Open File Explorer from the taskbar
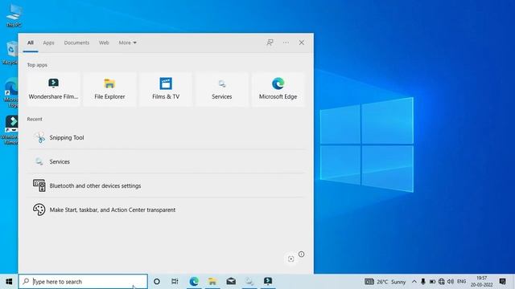The width and height of the screenshot is (515, 289). coord(212,282)
